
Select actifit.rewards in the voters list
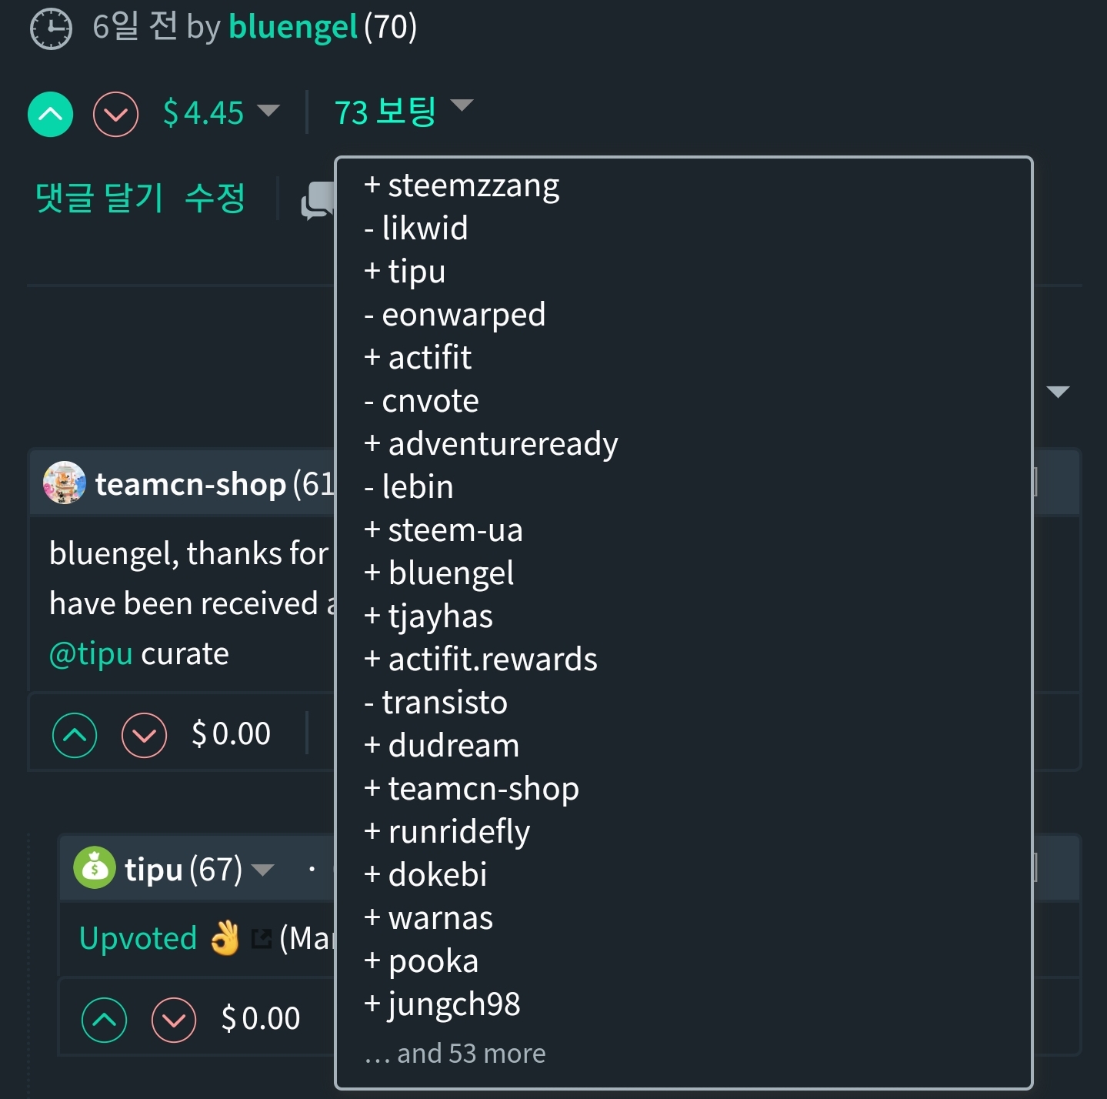click(492, 660)
